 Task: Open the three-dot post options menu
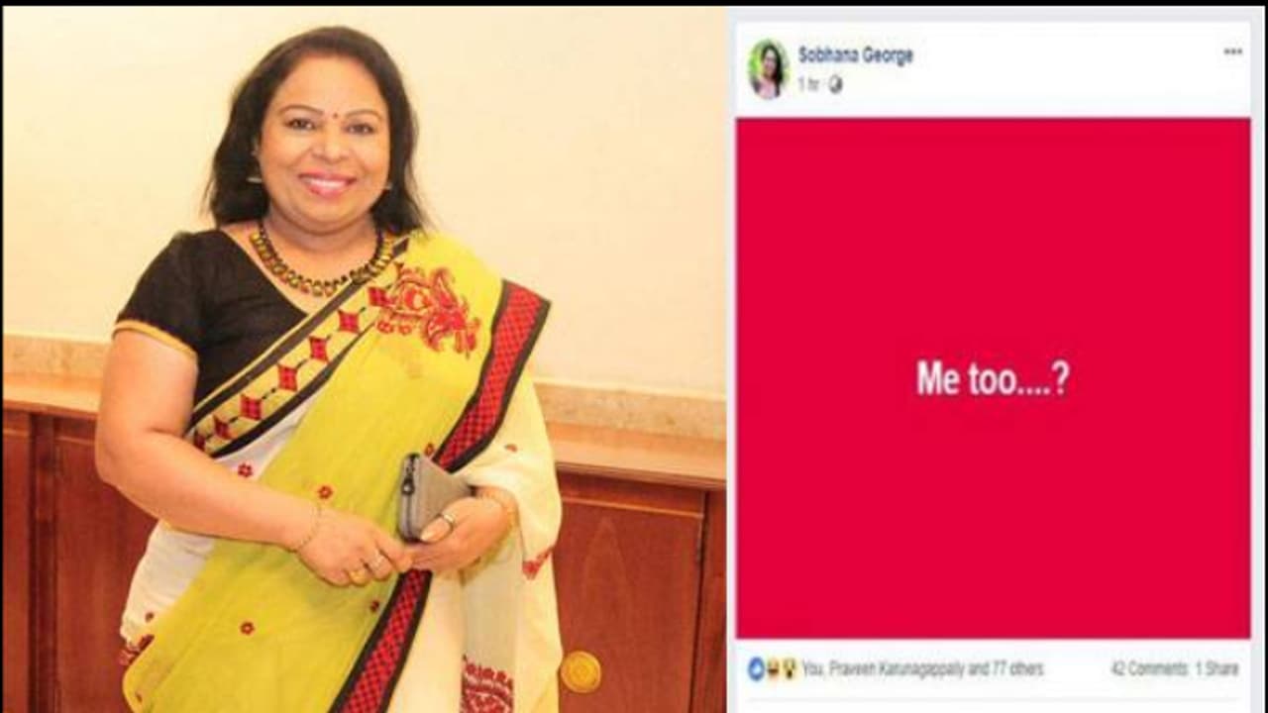[x=1232, y=51]
